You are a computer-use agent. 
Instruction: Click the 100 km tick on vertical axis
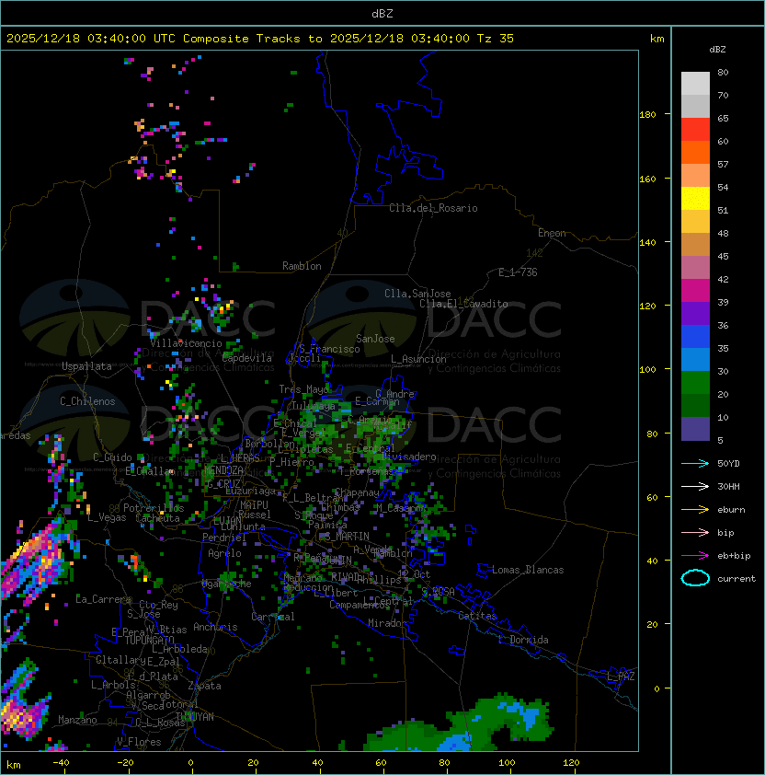coord(647,369)
